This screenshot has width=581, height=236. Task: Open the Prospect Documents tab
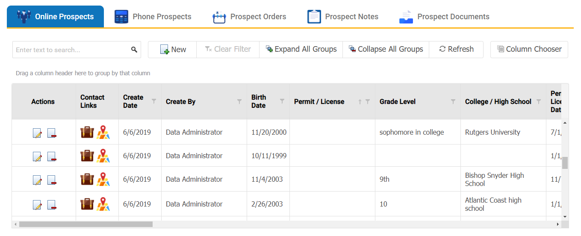pyautogui.click(x=444, y=17)
